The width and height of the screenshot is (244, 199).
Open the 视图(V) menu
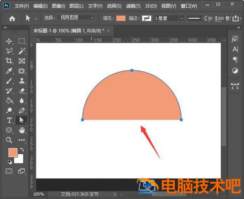pos(169,6)
